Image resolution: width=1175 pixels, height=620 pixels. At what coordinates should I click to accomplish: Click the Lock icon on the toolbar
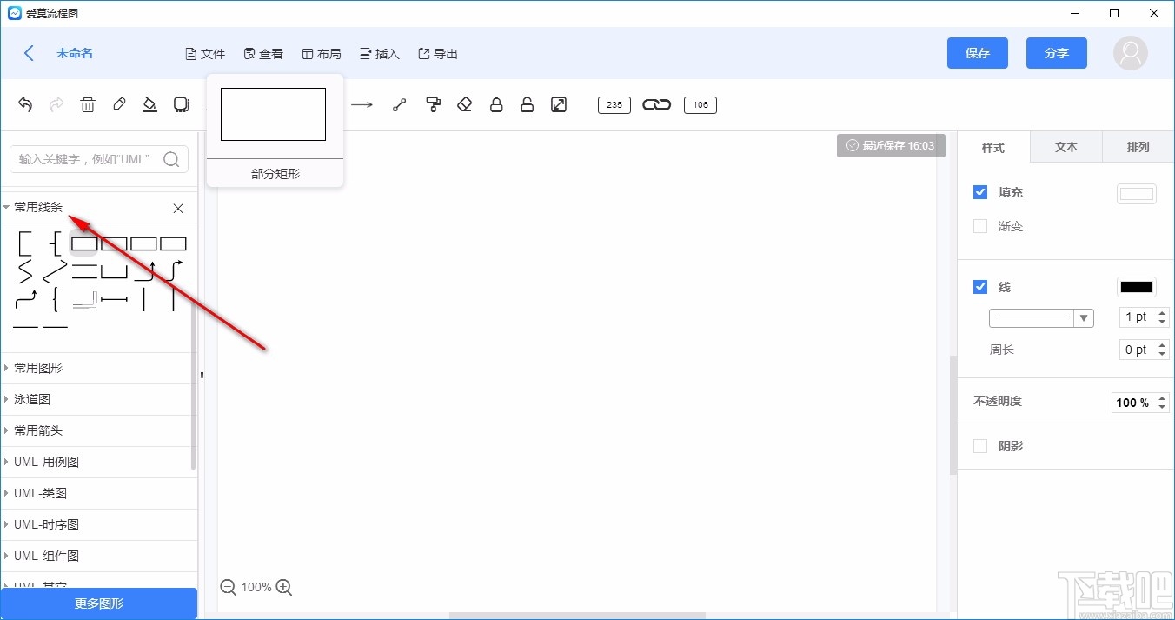tap(496, 104)
